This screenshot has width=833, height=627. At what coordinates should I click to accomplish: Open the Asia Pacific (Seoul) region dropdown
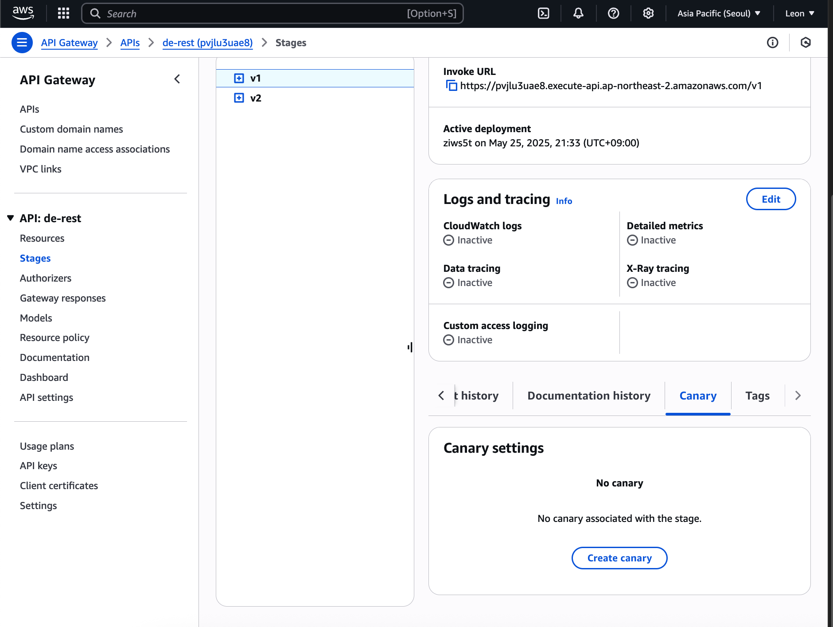(719, 13)
